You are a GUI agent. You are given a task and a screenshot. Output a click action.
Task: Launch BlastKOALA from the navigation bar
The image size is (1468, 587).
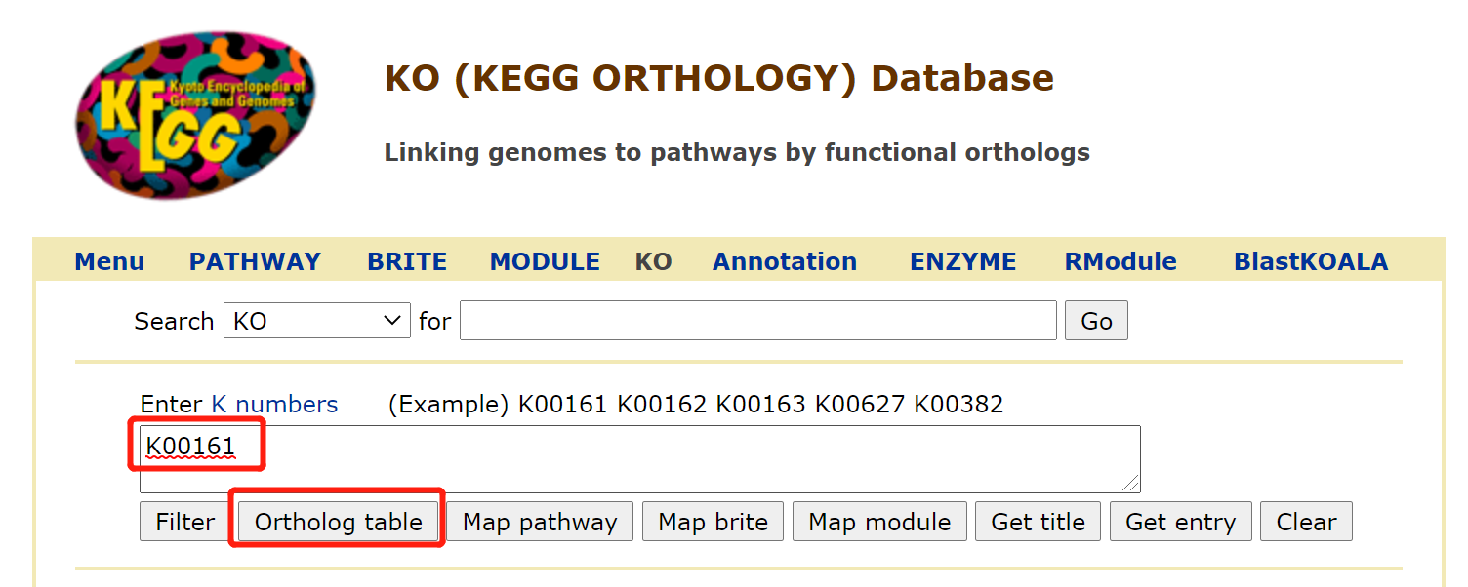1310,260
